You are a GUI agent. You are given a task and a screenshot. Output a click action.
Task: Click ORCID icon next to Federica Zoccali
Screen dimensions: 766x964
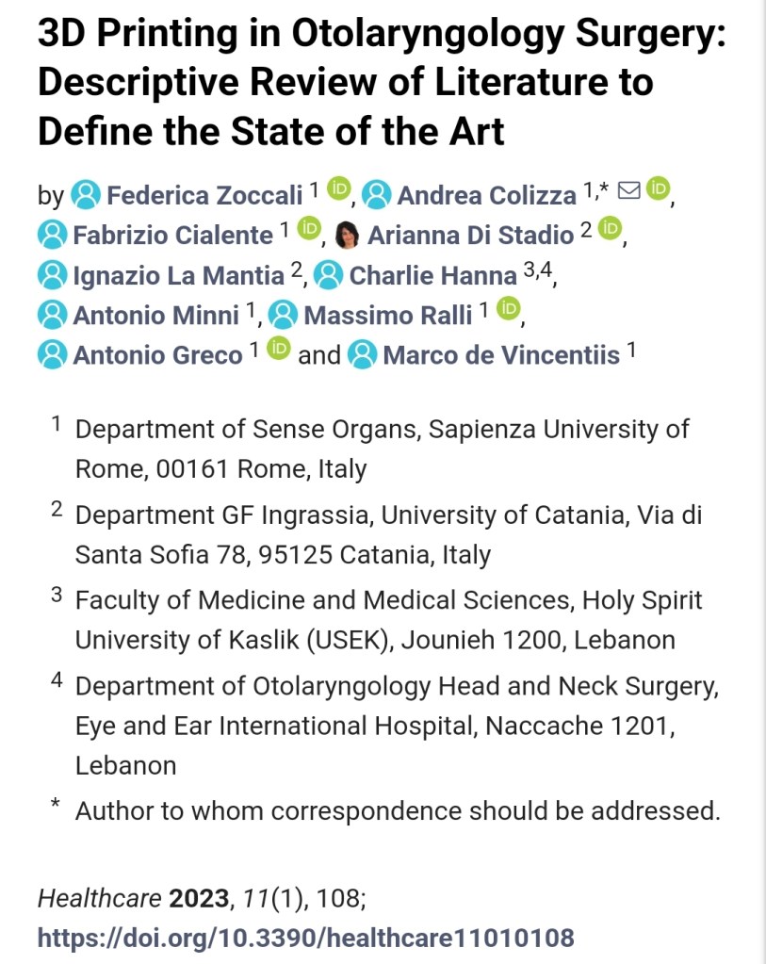[x=337, y=192]
